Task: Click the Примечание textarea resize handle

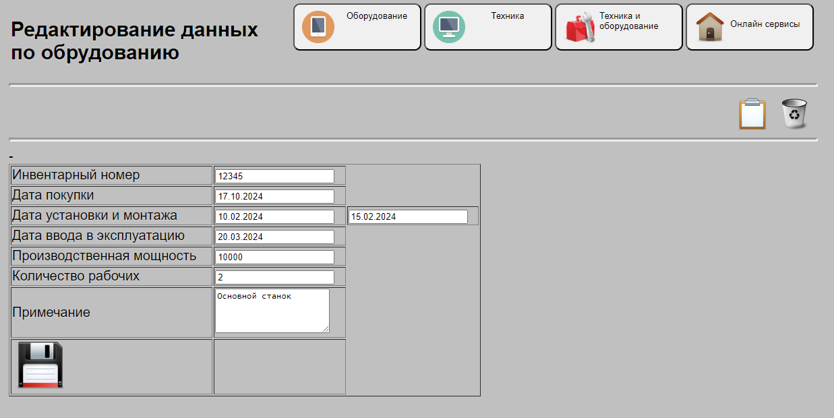Action: (326, 329)
